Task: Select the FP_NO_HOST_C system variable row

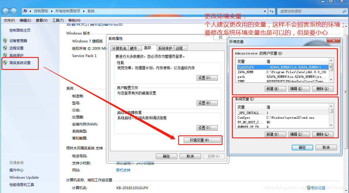Action: click(282, 122)
